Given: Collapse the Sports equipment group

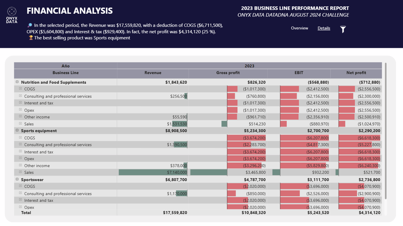Looking at the screenshot, I should point(17,130).
